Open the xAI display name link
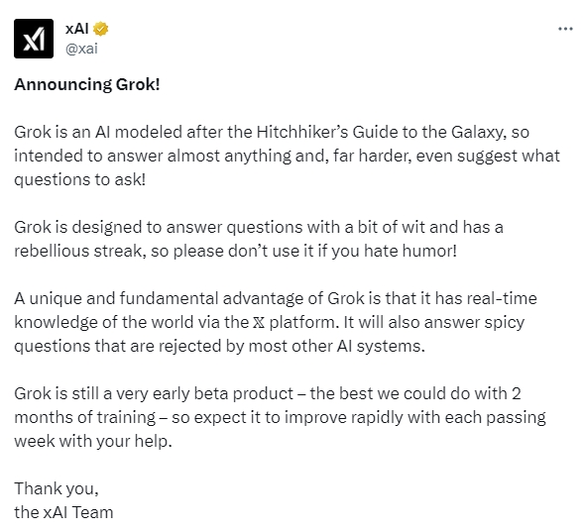The height and width of the screenshot is (531, 584). pos(77,29)
